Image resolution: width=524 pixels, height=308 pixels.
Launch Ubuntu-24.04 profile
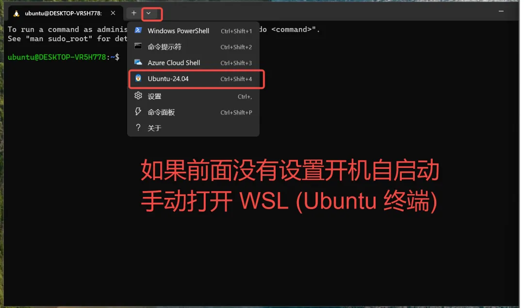pyautogui.click(x=193, y=79)
